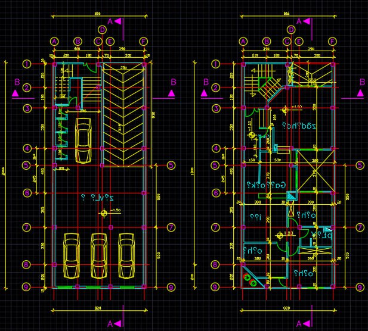Select the -1.50 elevation marker in left plan
368x331 pixels.
(104, 212)
